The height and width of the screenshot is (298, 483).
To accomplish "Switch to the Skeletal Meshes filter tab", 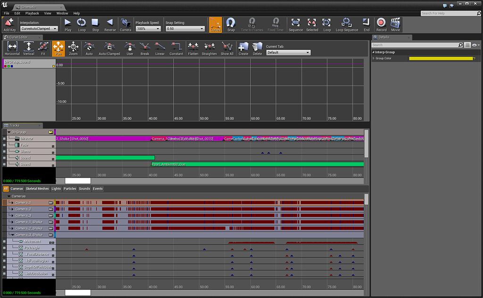I will coord(37,188).
